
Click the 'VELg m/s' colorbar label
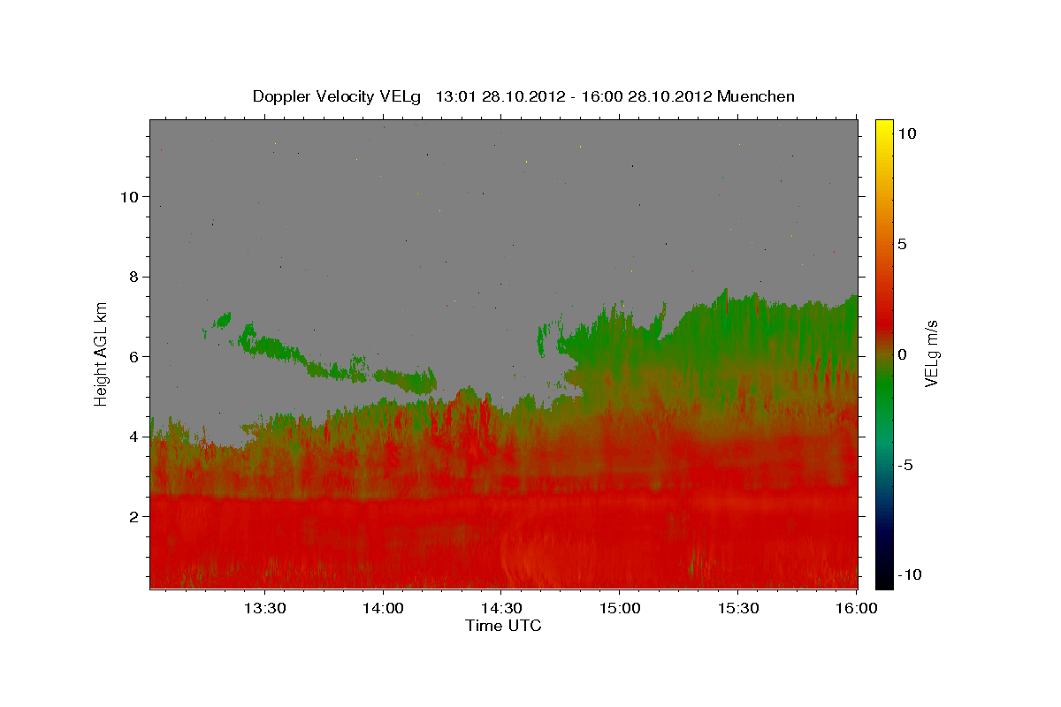[931, 353]
